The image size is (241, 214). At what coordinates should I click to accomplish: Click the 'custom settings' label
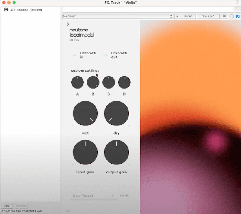(x=85, y=70)
